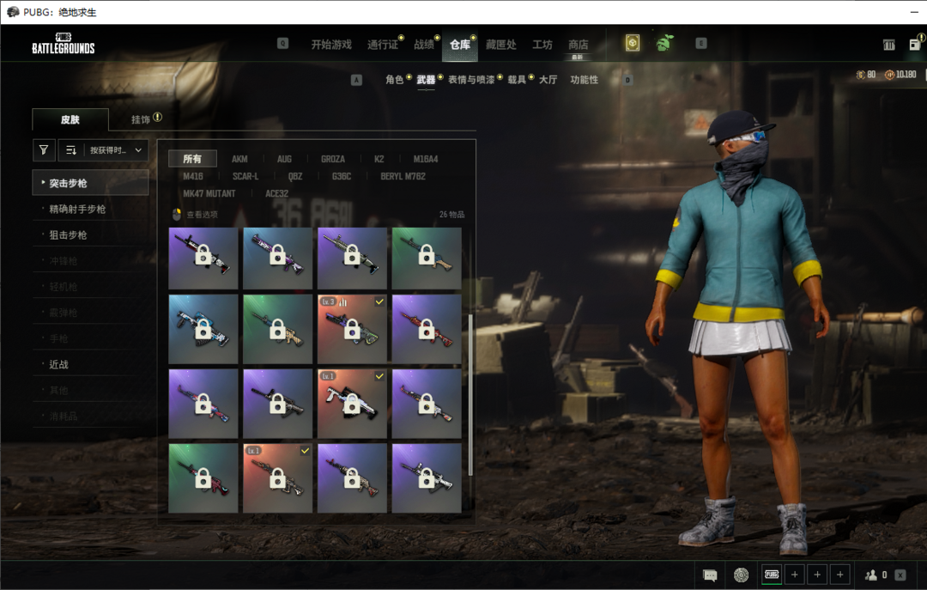Click the BATTLEGROUNDS logo
This screenshot has width=927, height=590.
coord(64,44)
